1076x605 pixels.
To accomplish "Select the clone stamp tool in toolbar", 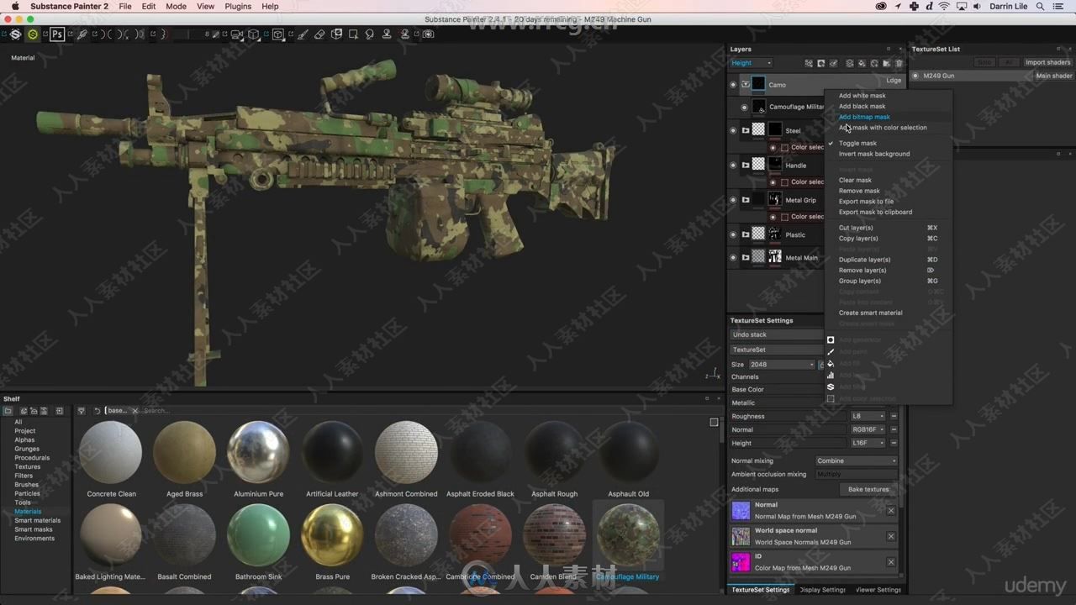I will pyautogui.click(x=387, y=34).
